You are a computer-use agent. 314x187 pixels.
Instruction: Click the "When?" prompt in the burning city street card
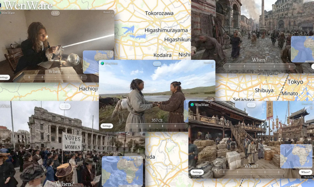coord(259,60)
